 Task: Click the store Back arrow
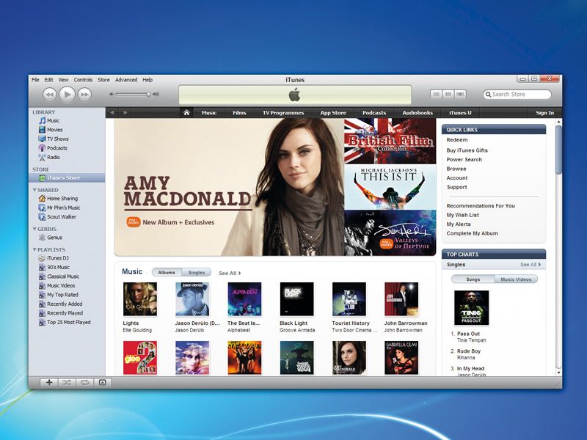tap(112, 113)
